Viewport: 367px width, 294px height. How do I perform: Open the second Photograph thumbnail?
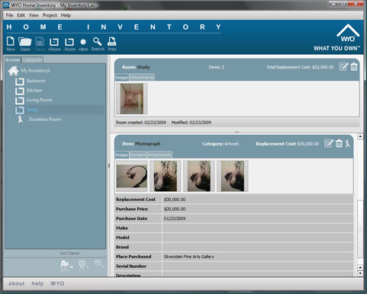tap(166, 176)
